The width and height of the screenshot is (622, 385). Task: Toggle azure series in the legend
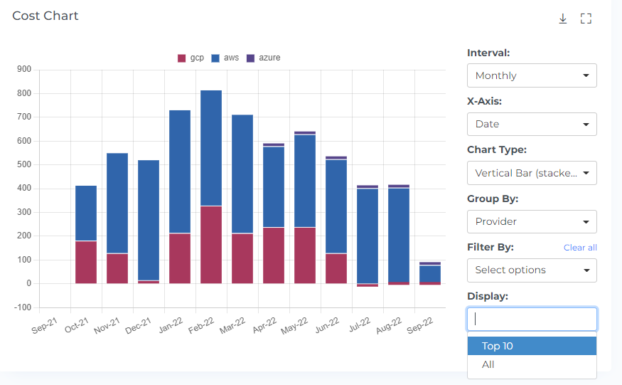pyautogui.click(x=263, y=58)
